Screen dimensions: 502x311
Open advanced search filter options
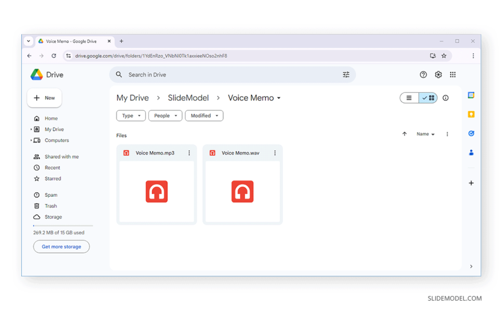pos(346,74)
